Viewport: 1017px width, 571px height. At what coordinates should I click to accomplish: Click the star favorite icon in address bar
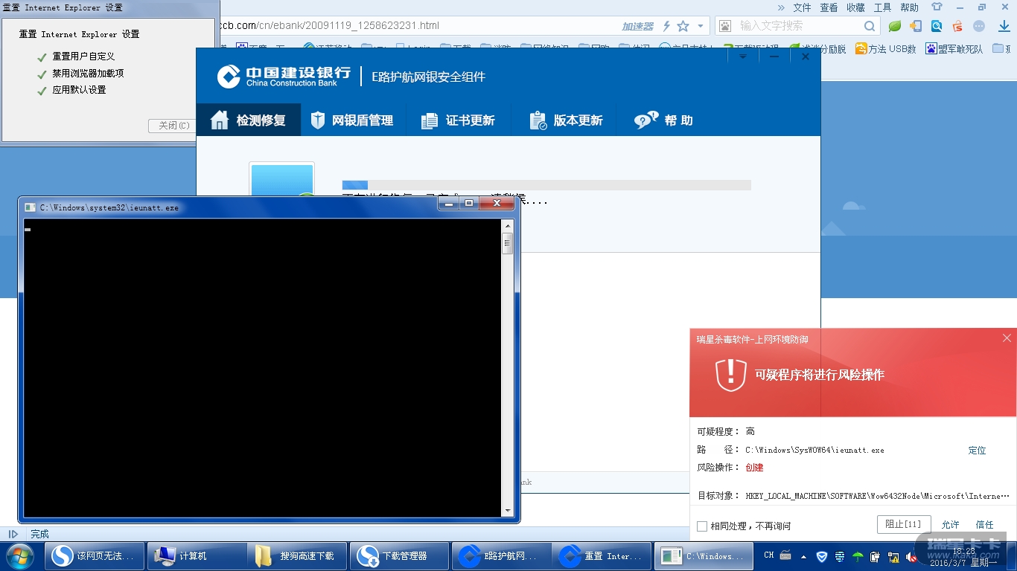[x=683, y=26]
